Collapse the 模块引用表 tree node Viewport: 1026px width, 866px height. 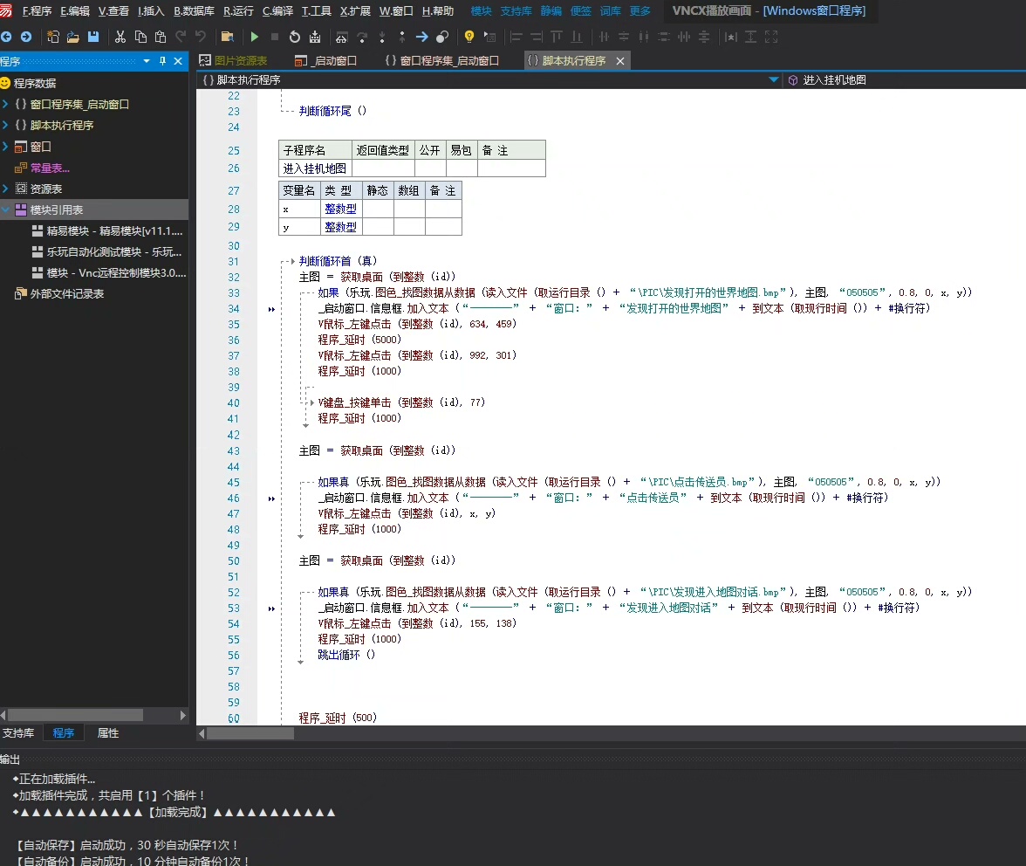tap(6, 210)
